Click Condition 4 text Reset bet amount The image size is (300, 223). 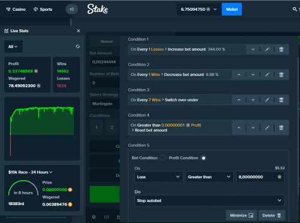click(x=151, y=130)
